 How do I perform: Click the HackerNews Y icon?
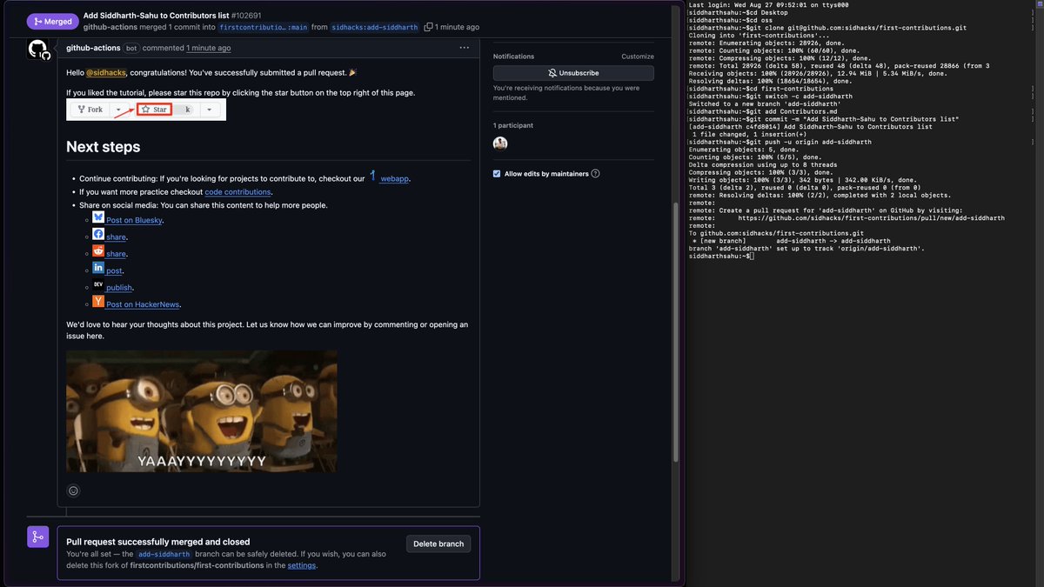tap(98, 301)
